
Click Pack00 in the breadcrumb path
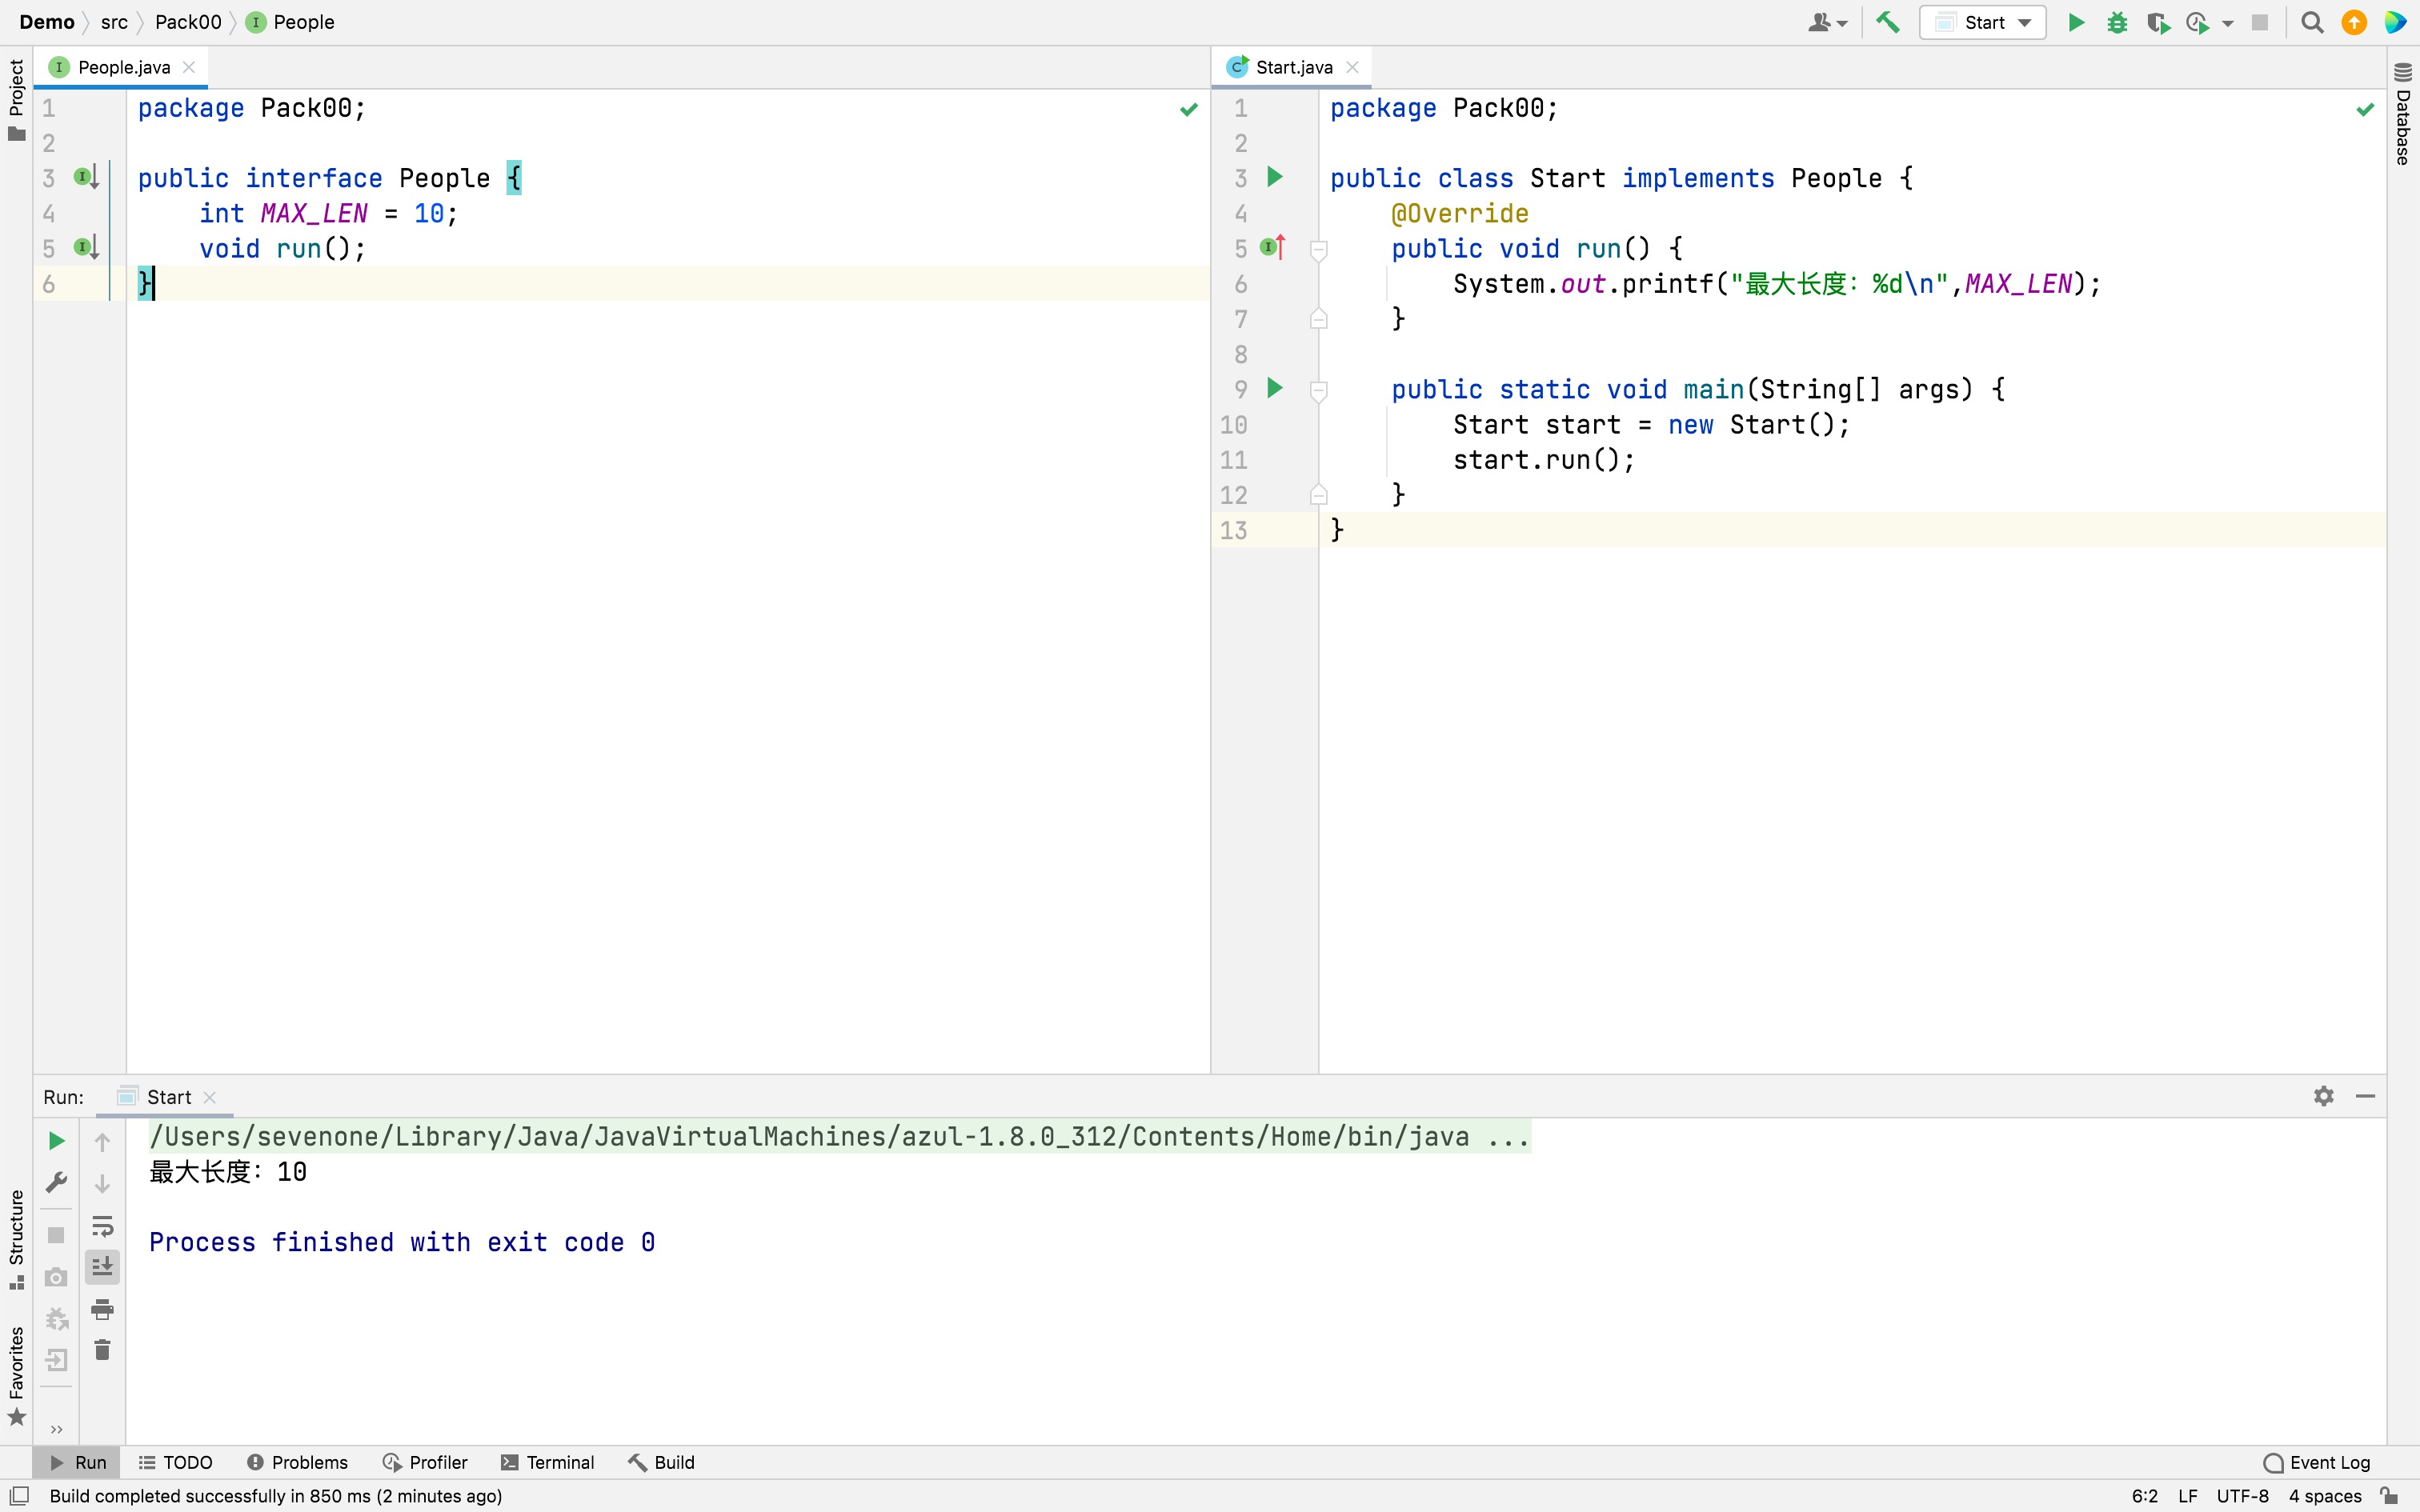[188, 22]
